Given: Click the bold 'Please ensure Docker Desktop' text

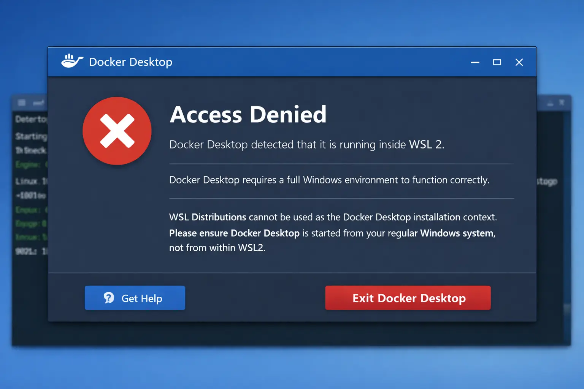Looking at the screenshot, I should pos(234,233).
